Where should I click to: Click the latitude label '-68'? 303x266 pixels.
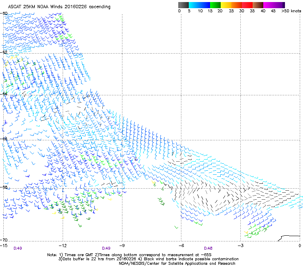pos(4,187)
